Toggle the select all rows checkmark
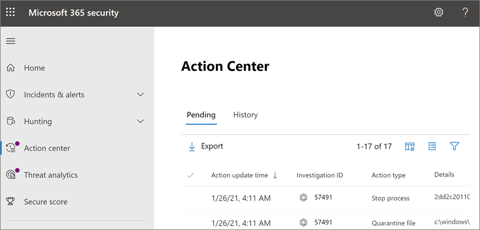Image resolution: width=480 pixels, height=230 pixels. point(190,175)
